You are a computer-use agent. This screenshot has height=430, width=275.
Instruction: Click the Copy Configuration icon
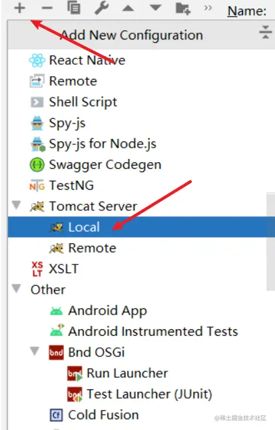pos(74,7)
